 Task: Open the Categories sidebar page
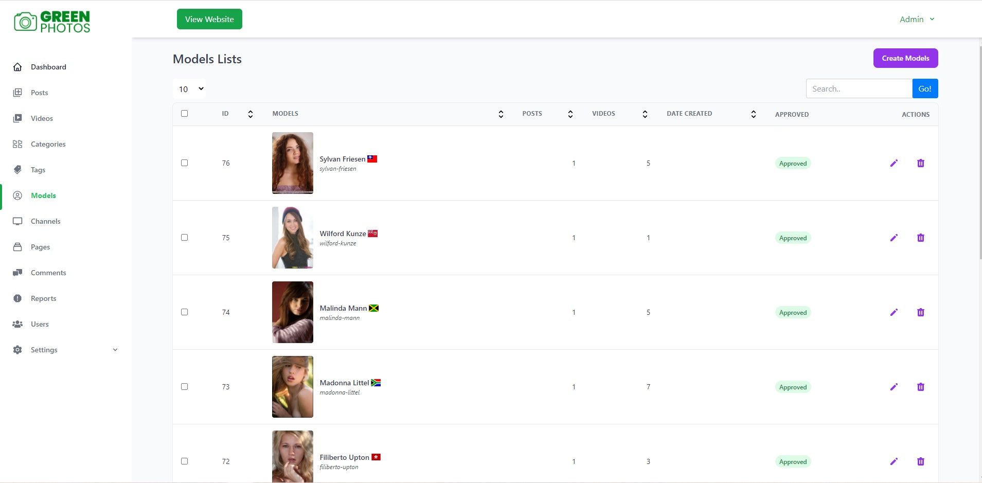48,144
